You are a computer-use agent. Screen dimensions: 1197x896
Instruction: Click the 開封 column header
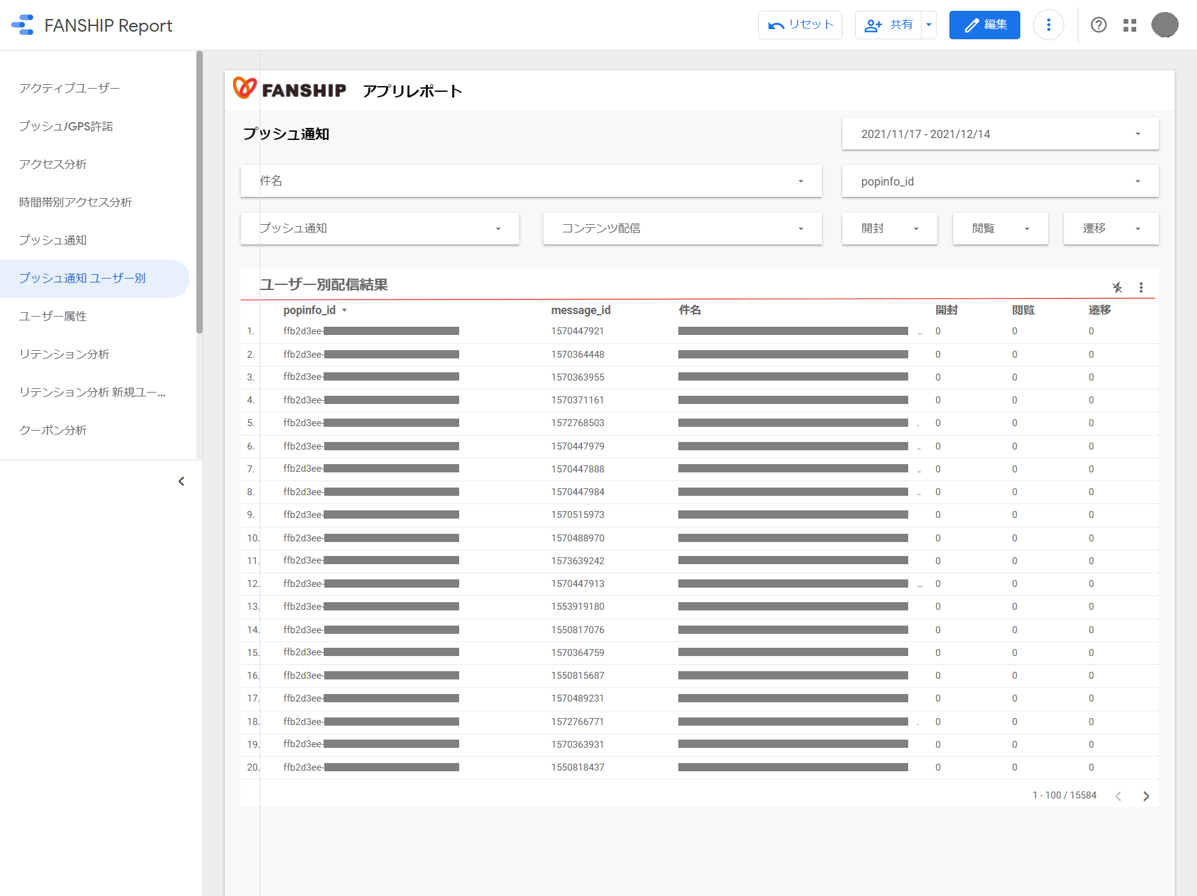(946, 310)
